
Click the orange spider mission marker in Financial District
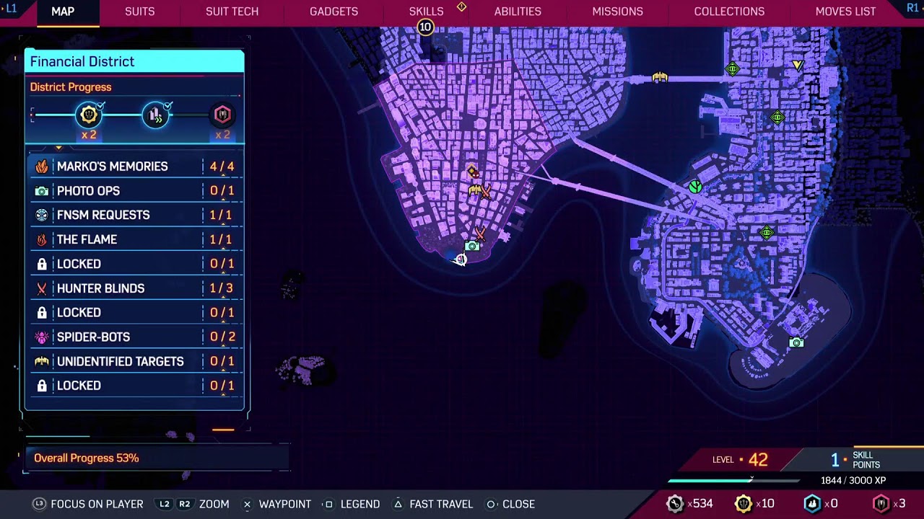pyautogui.click(x=473, y=172)
